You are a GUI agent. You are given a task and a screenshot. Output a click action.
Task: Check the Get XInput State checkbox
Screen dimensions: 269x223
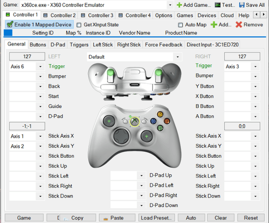click(79, 25)
